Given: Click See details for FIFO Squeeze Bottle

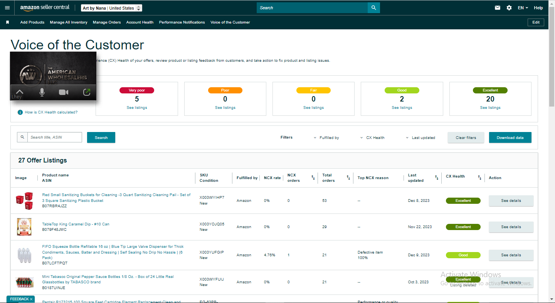Looking at the screenshot, I should pos(511,255).
